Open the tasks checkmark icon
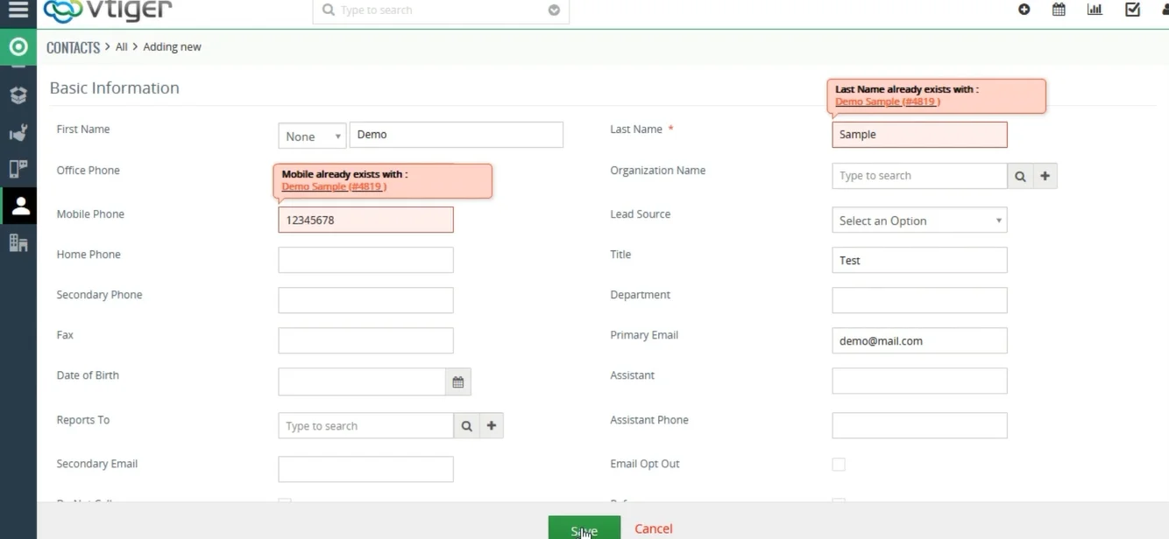Viewport: 1169px width, 539px height. tap(1132, 10)
